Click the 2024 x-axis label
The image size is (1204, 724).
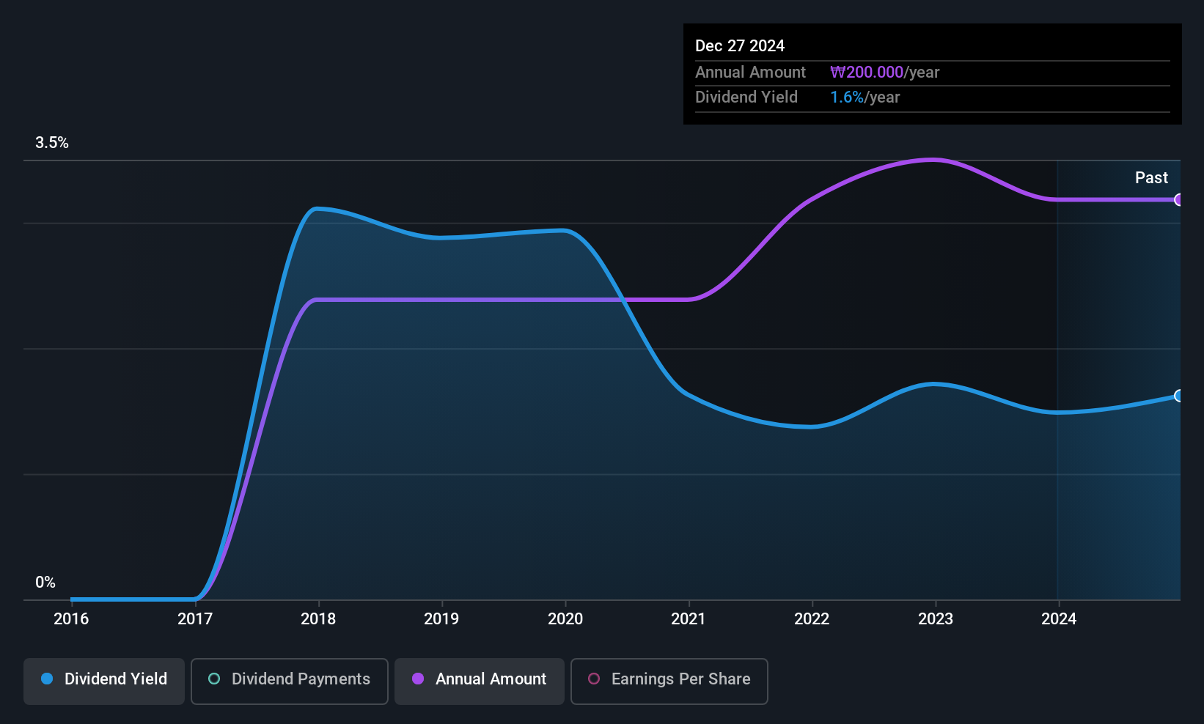(1059, 618)
